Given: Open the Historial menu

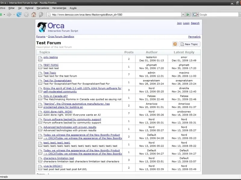Looking at the screenshot, I should 29,8.
